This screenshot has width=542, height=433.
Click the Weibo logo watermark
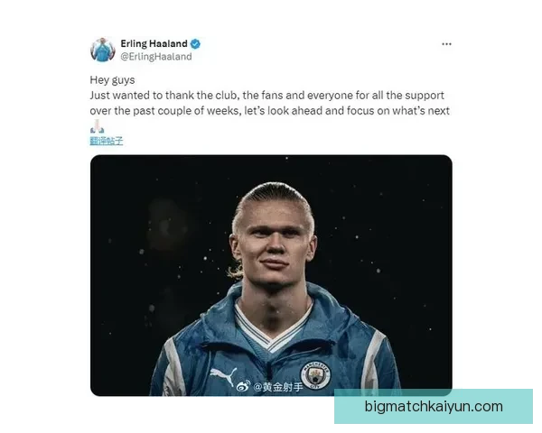coord(244,386)
